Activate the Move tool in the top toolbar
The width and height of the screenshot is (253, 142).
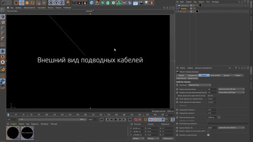click(22, 3)
